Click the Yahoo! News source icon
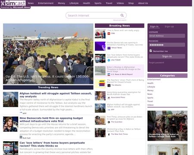The width and height of the screenshot is (194, 155). tap(109, 48)
